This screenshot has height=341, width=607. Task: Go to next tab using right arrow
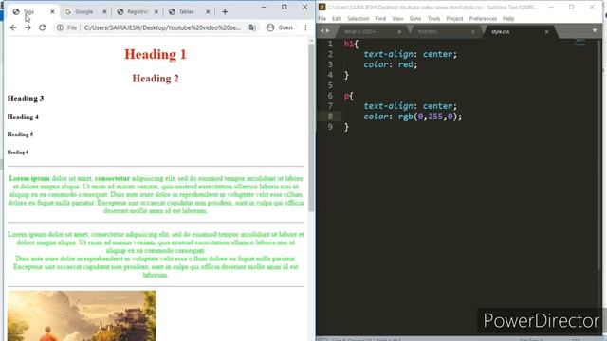[x=328, y=31]
